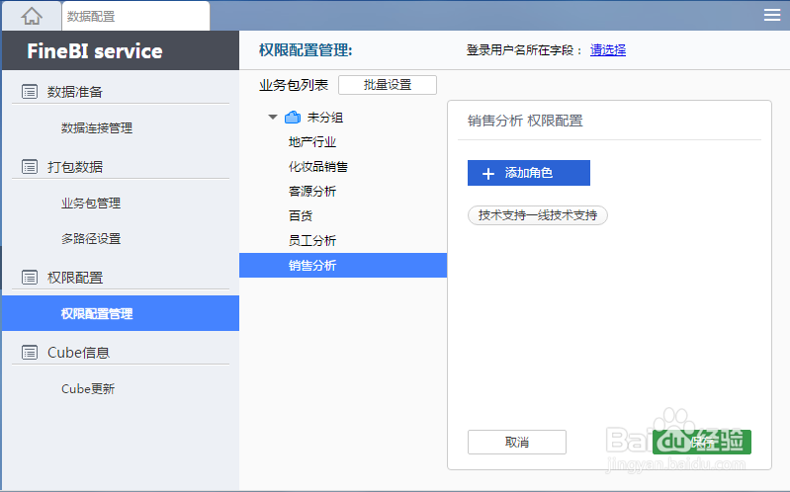
Task: Click the green 保存 button
Action: pos(702,443)
